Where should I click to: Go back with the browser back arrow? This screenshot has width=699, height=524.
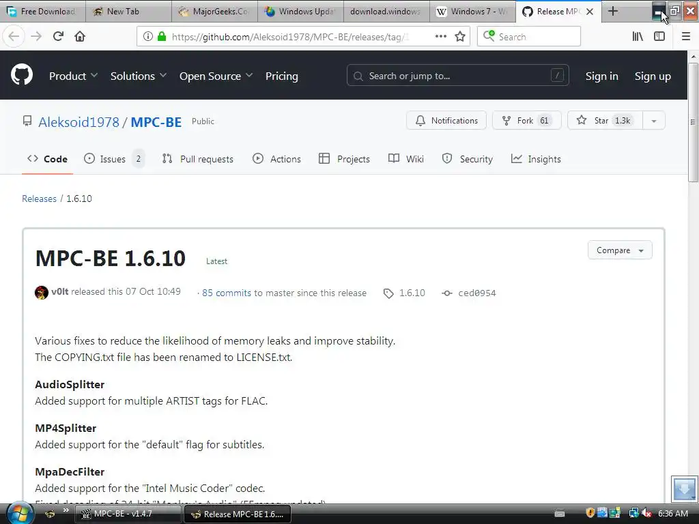pos(14,36)
